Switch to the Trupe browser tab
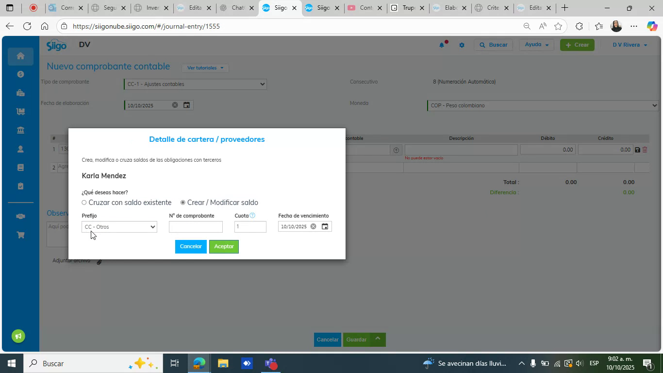This screenshot has width=663, height=373. (x=408, y=8)
